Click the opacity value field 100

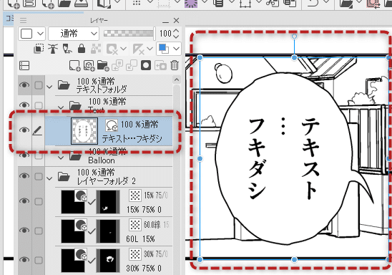pos(165,33)
